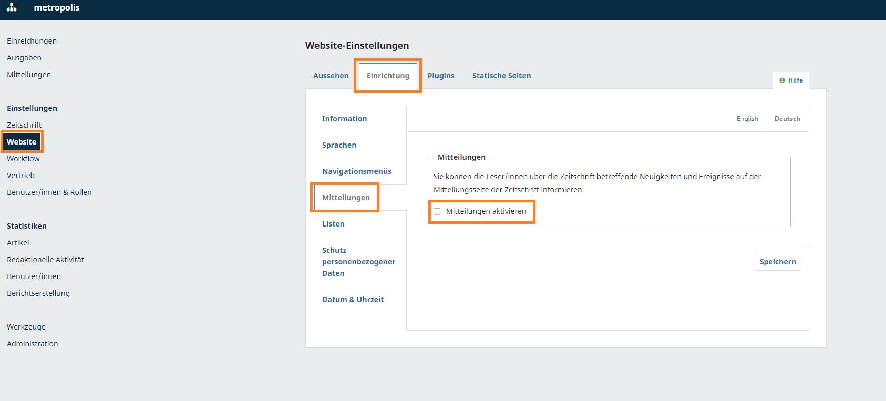
Task: Click the site hierarchy icon in header
Action: pyautogui.click(x=12, y=7)
